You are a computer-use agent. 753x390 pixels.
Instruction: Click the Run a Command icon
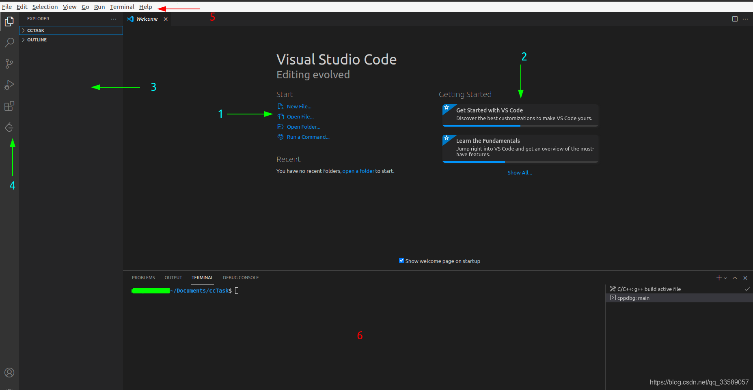pos(280,137)
